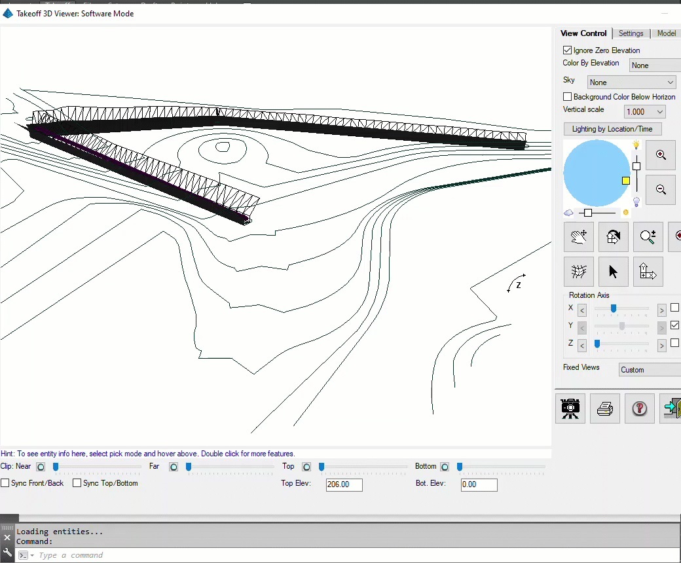The height and width of the screenshot is (563, 681).
Task: Open the Fixed Views dropdown
Action: 650,370
